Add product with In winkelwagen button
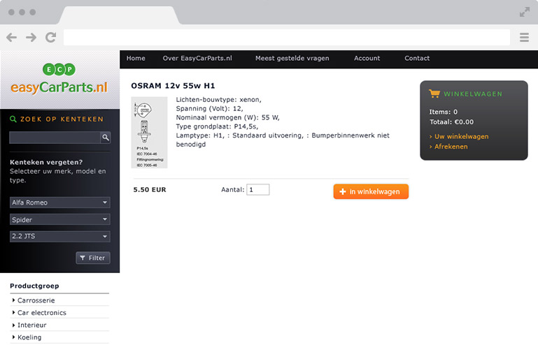Image resolution: width=538 pixels, height=345 pixels. tap(371, 191)
